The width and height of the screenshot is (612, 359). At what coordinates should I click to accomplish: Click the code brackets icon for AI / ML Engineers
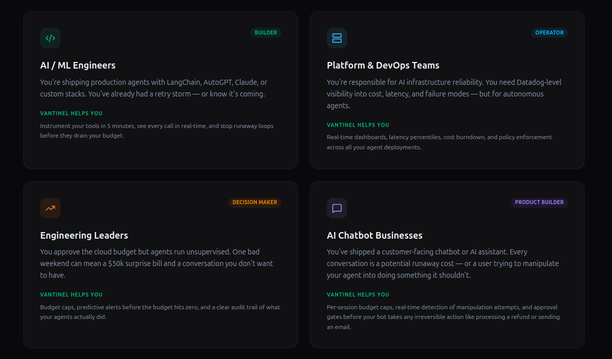tap(50, 38)
